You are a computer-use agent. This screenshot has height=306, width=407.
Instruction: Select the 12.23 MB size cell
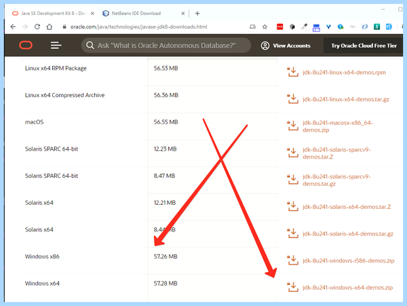point(165,149)
